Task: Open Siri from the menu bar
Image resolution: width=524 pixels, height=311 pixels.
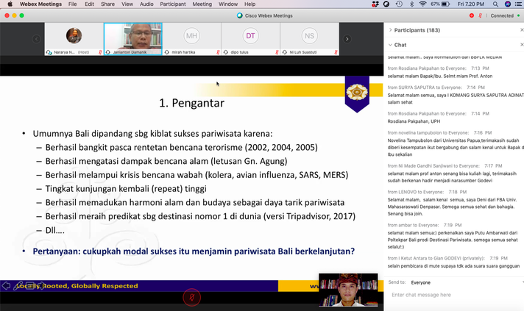Action: click(x=506, y=4)
